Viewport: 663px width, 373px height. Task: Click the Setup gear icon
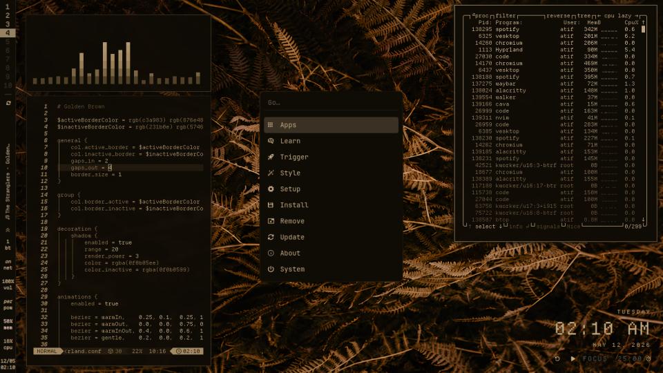tap(271, 189)
